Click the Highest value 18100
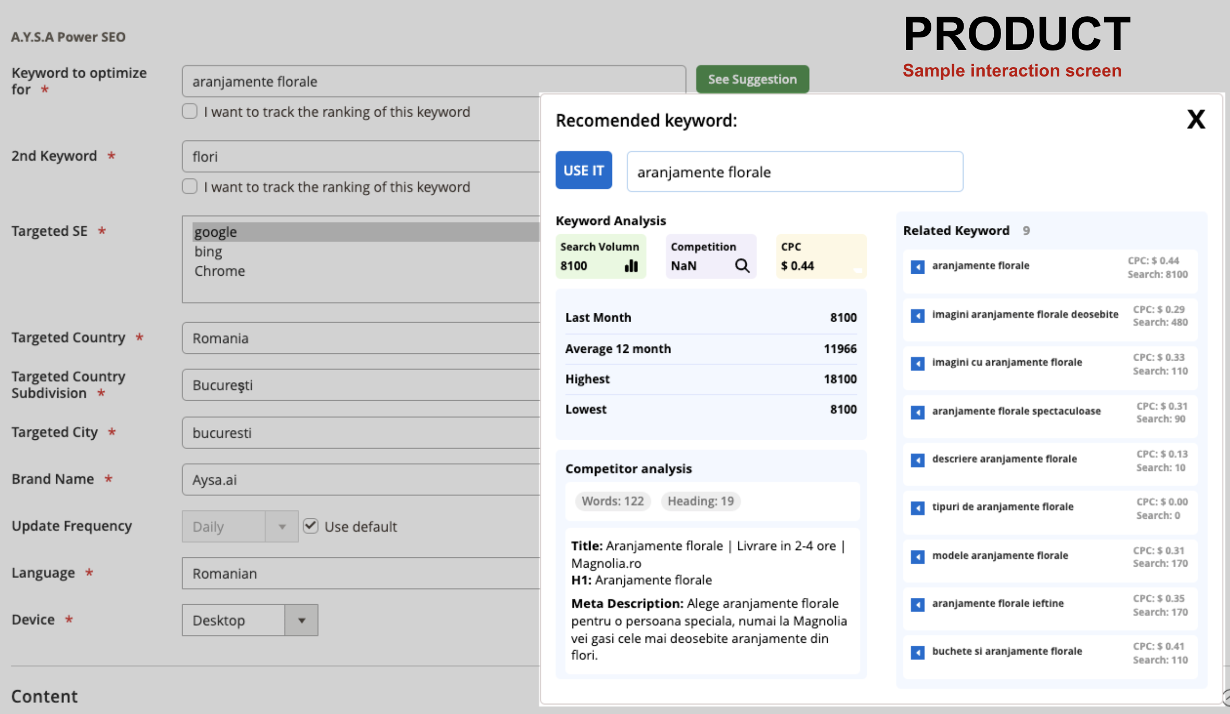 pos(840,379)
